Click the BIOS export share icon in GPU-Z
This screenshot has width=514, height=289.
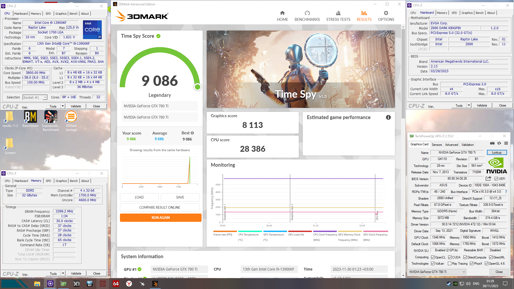[488, 178]
